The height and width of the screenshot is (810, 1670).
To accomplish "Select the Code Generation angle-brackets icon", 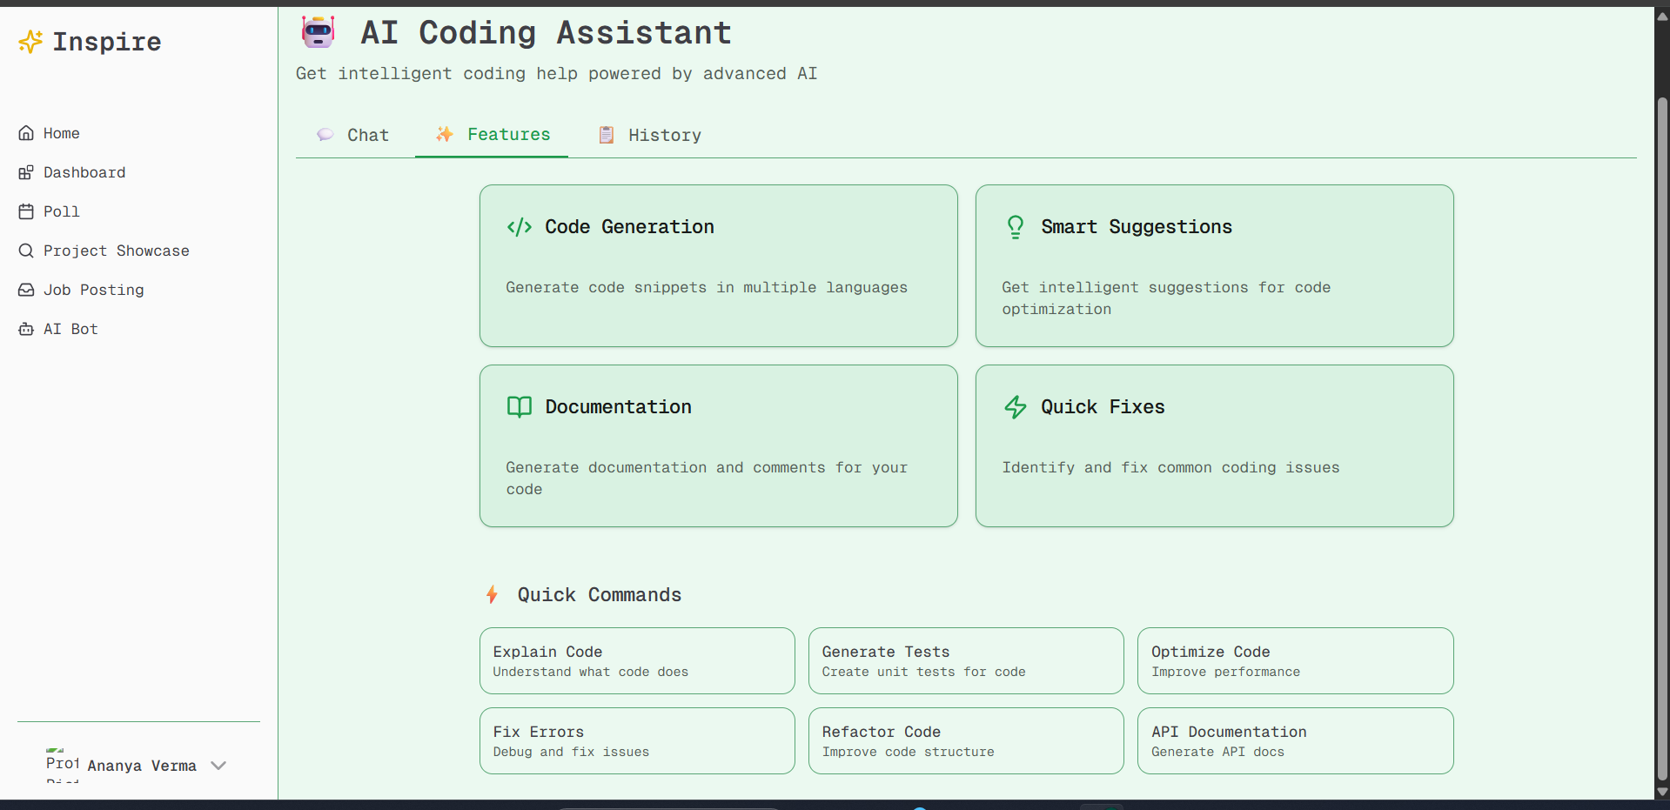I will click(x=519, y=227).
